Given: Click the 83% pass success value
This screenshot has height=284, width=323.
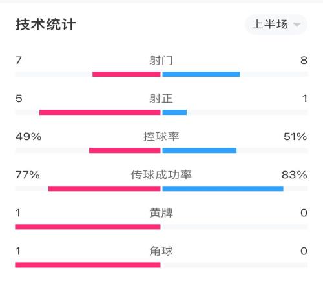Looking at the screenshot, I should [295, 175].
